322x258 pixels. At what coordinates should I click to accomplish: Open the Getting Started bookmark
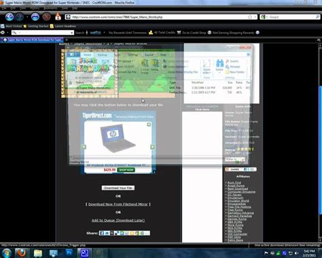pos(36,26)
